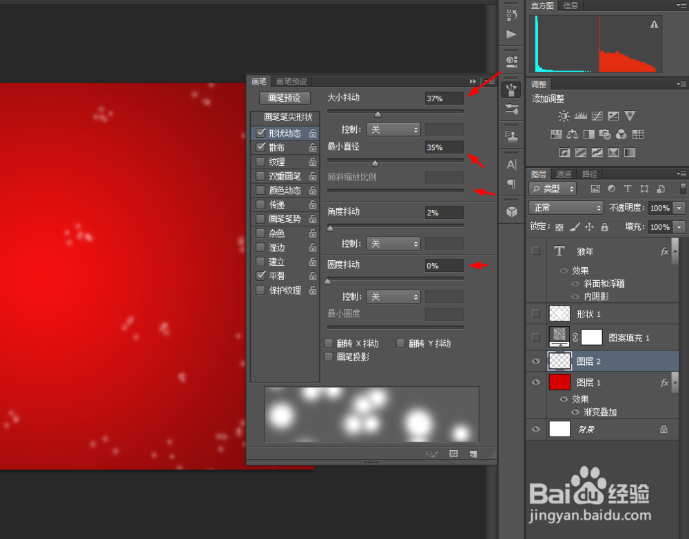The height and width of the screenshot is (539, 689).
Task: Add a Hue/Saturation adjustment
Action: tap(556, 134)
